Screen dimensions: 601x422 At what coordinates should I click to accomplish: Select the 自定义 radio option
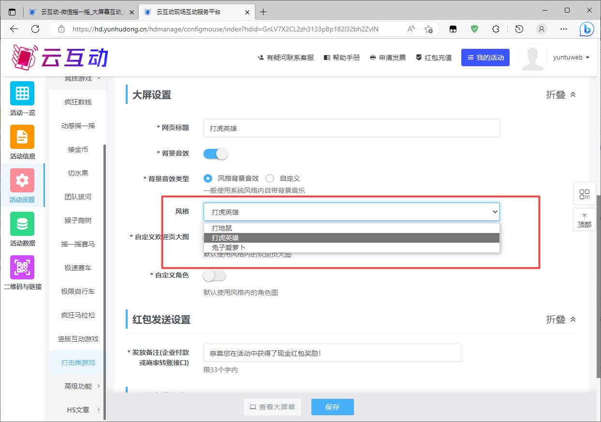tap(270, 178)
